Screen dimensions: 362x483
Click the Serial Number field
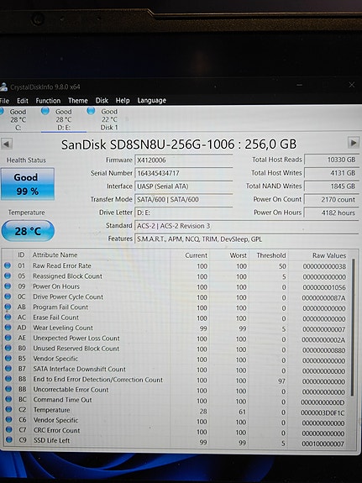tap(184, 173)
